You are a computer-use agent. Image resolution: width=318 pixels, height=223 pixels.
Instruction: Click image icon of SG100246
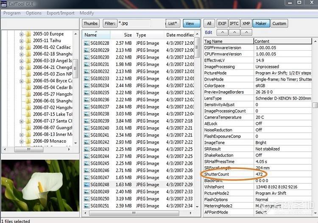point(86,171)
